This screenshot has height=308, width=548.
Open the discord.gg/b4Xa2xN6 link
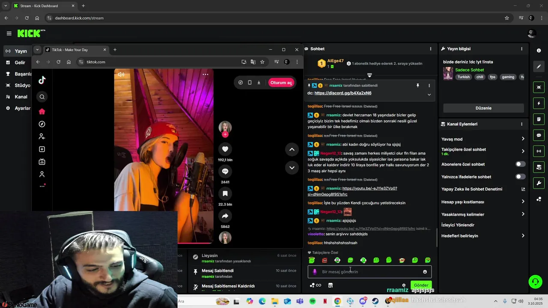342,93
